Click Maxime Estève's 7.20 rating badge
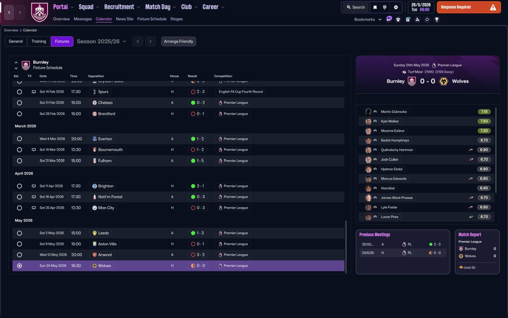This screenshot has width=508, height=318. click(484, 131)
